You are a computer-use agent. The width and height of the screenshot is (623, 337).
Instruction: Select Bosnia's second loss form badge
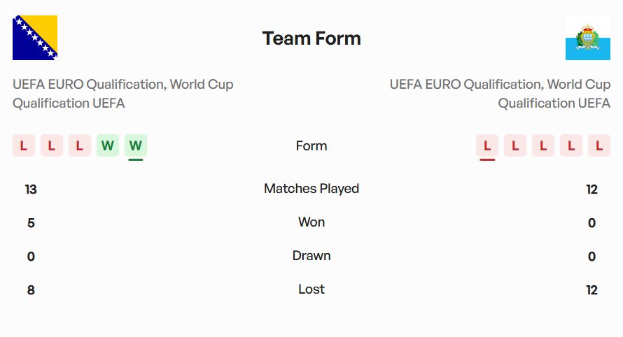point(52,145)
